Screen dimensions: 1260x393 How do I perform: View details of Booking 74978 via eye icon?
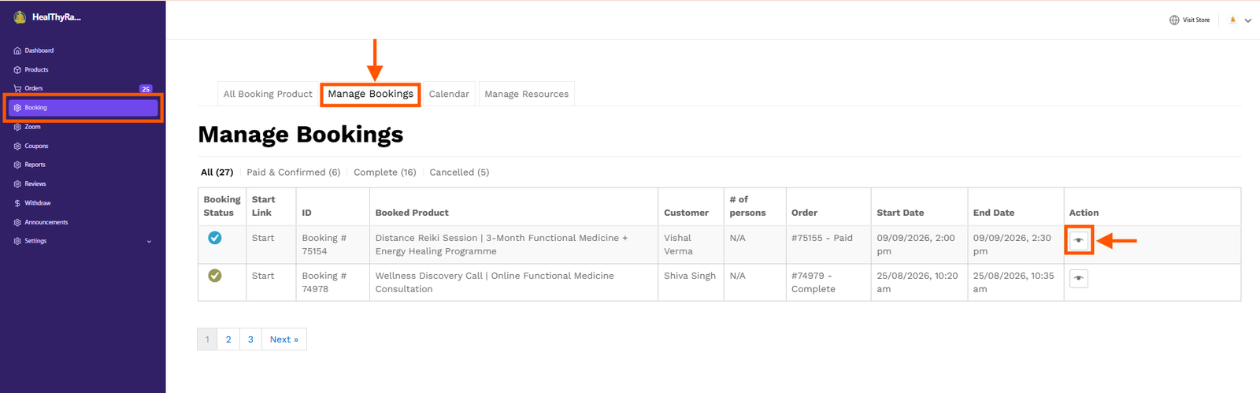click(1079, 278)
